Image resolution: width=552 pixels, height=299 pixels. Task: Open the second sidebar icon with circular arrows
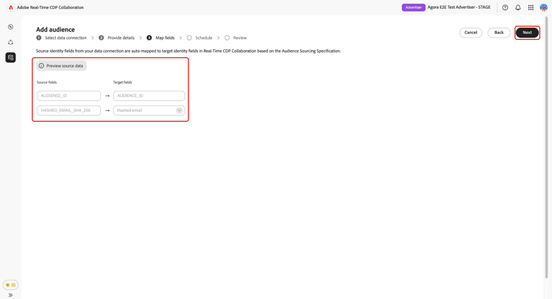click(x=10, y=42)
